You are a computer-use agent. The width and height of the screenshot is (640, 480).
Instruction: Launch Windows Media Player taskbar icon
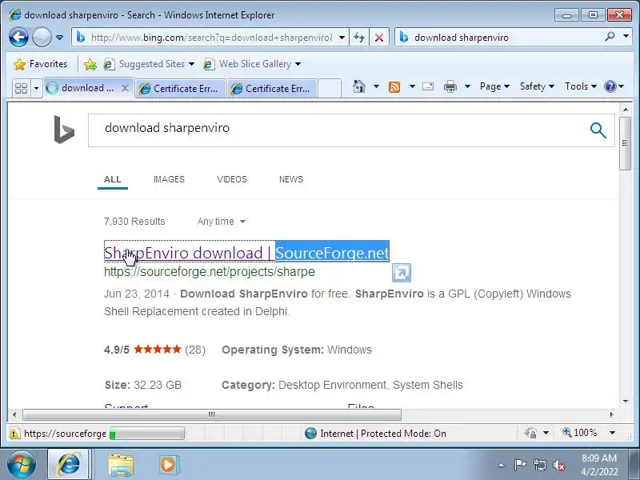[x=168, y=465]
